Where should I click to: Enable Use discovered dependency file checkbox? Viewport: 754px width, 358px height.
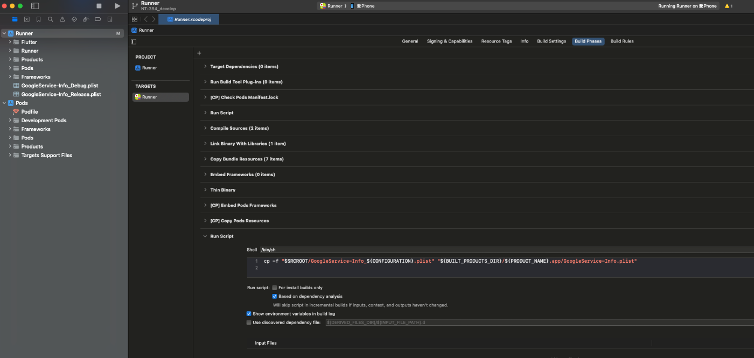point(249,322)
